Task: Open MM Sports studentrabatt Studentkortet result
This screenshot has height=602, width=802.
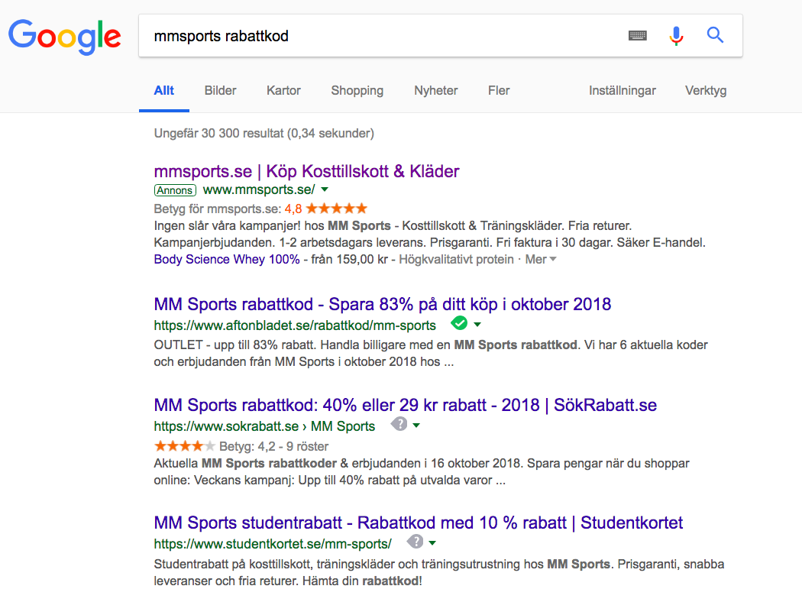Action: [x=419, y=523]
